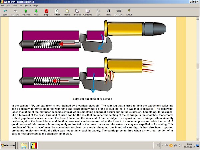Open the Edit menu
This screenshot has height=150, width=200.
pyautogui.click(x=8, y=5)
